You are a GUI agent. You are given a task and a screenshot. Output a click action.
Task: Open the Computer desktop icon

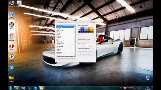click(x=12, y=4)
